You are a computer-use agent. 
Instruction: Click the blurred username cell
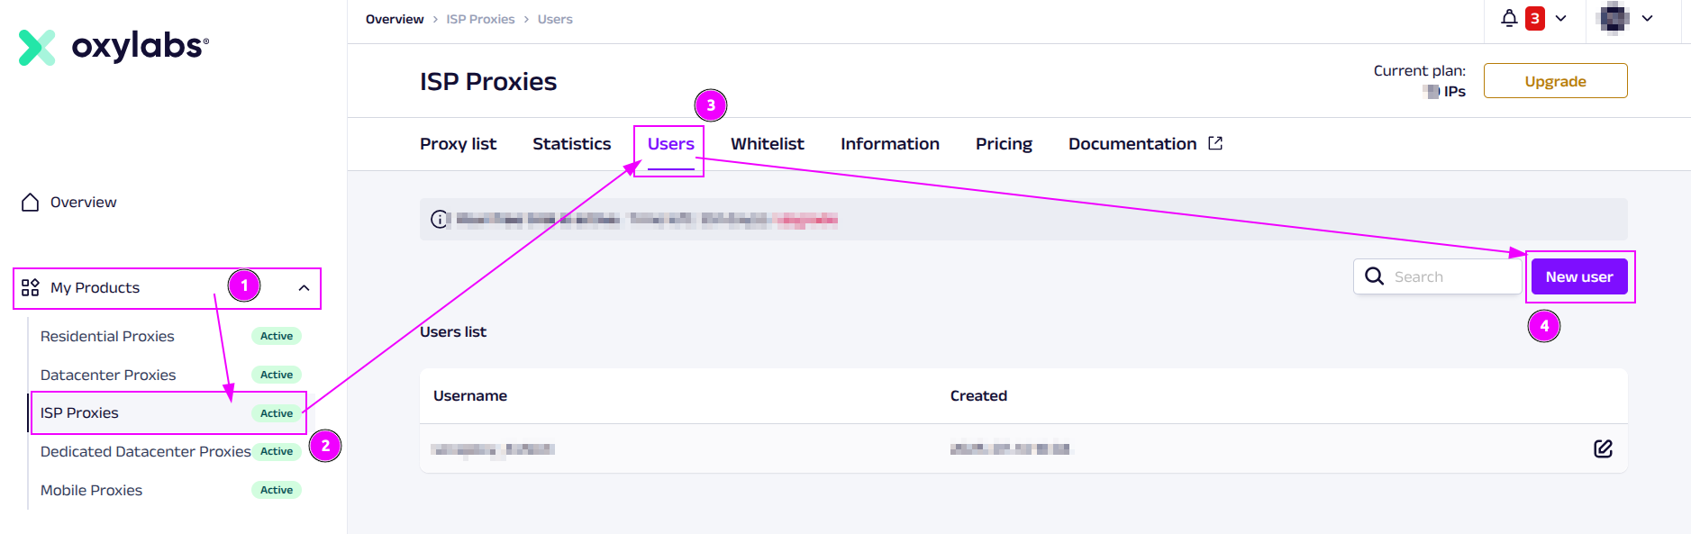point(493,449)
